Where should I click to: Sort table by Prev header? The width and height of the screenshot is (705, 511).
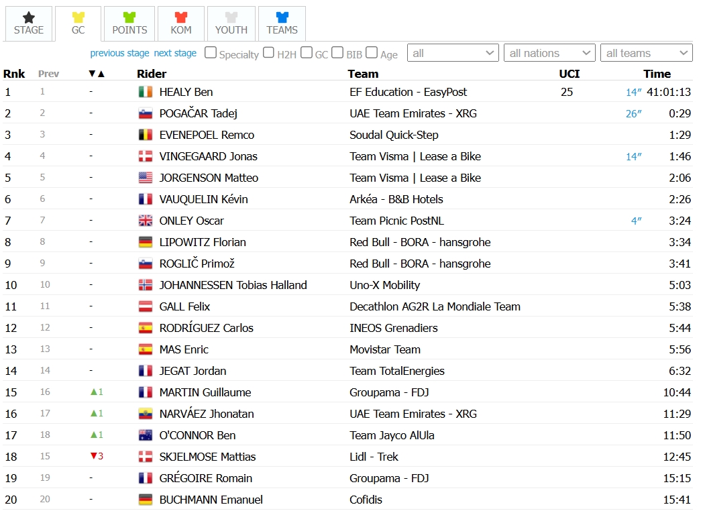tap(48, 74)
